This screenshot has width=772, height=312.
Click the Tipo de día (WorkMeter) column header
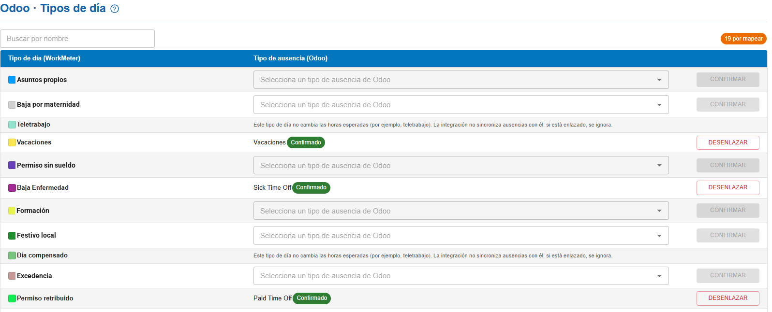(44, 58)
